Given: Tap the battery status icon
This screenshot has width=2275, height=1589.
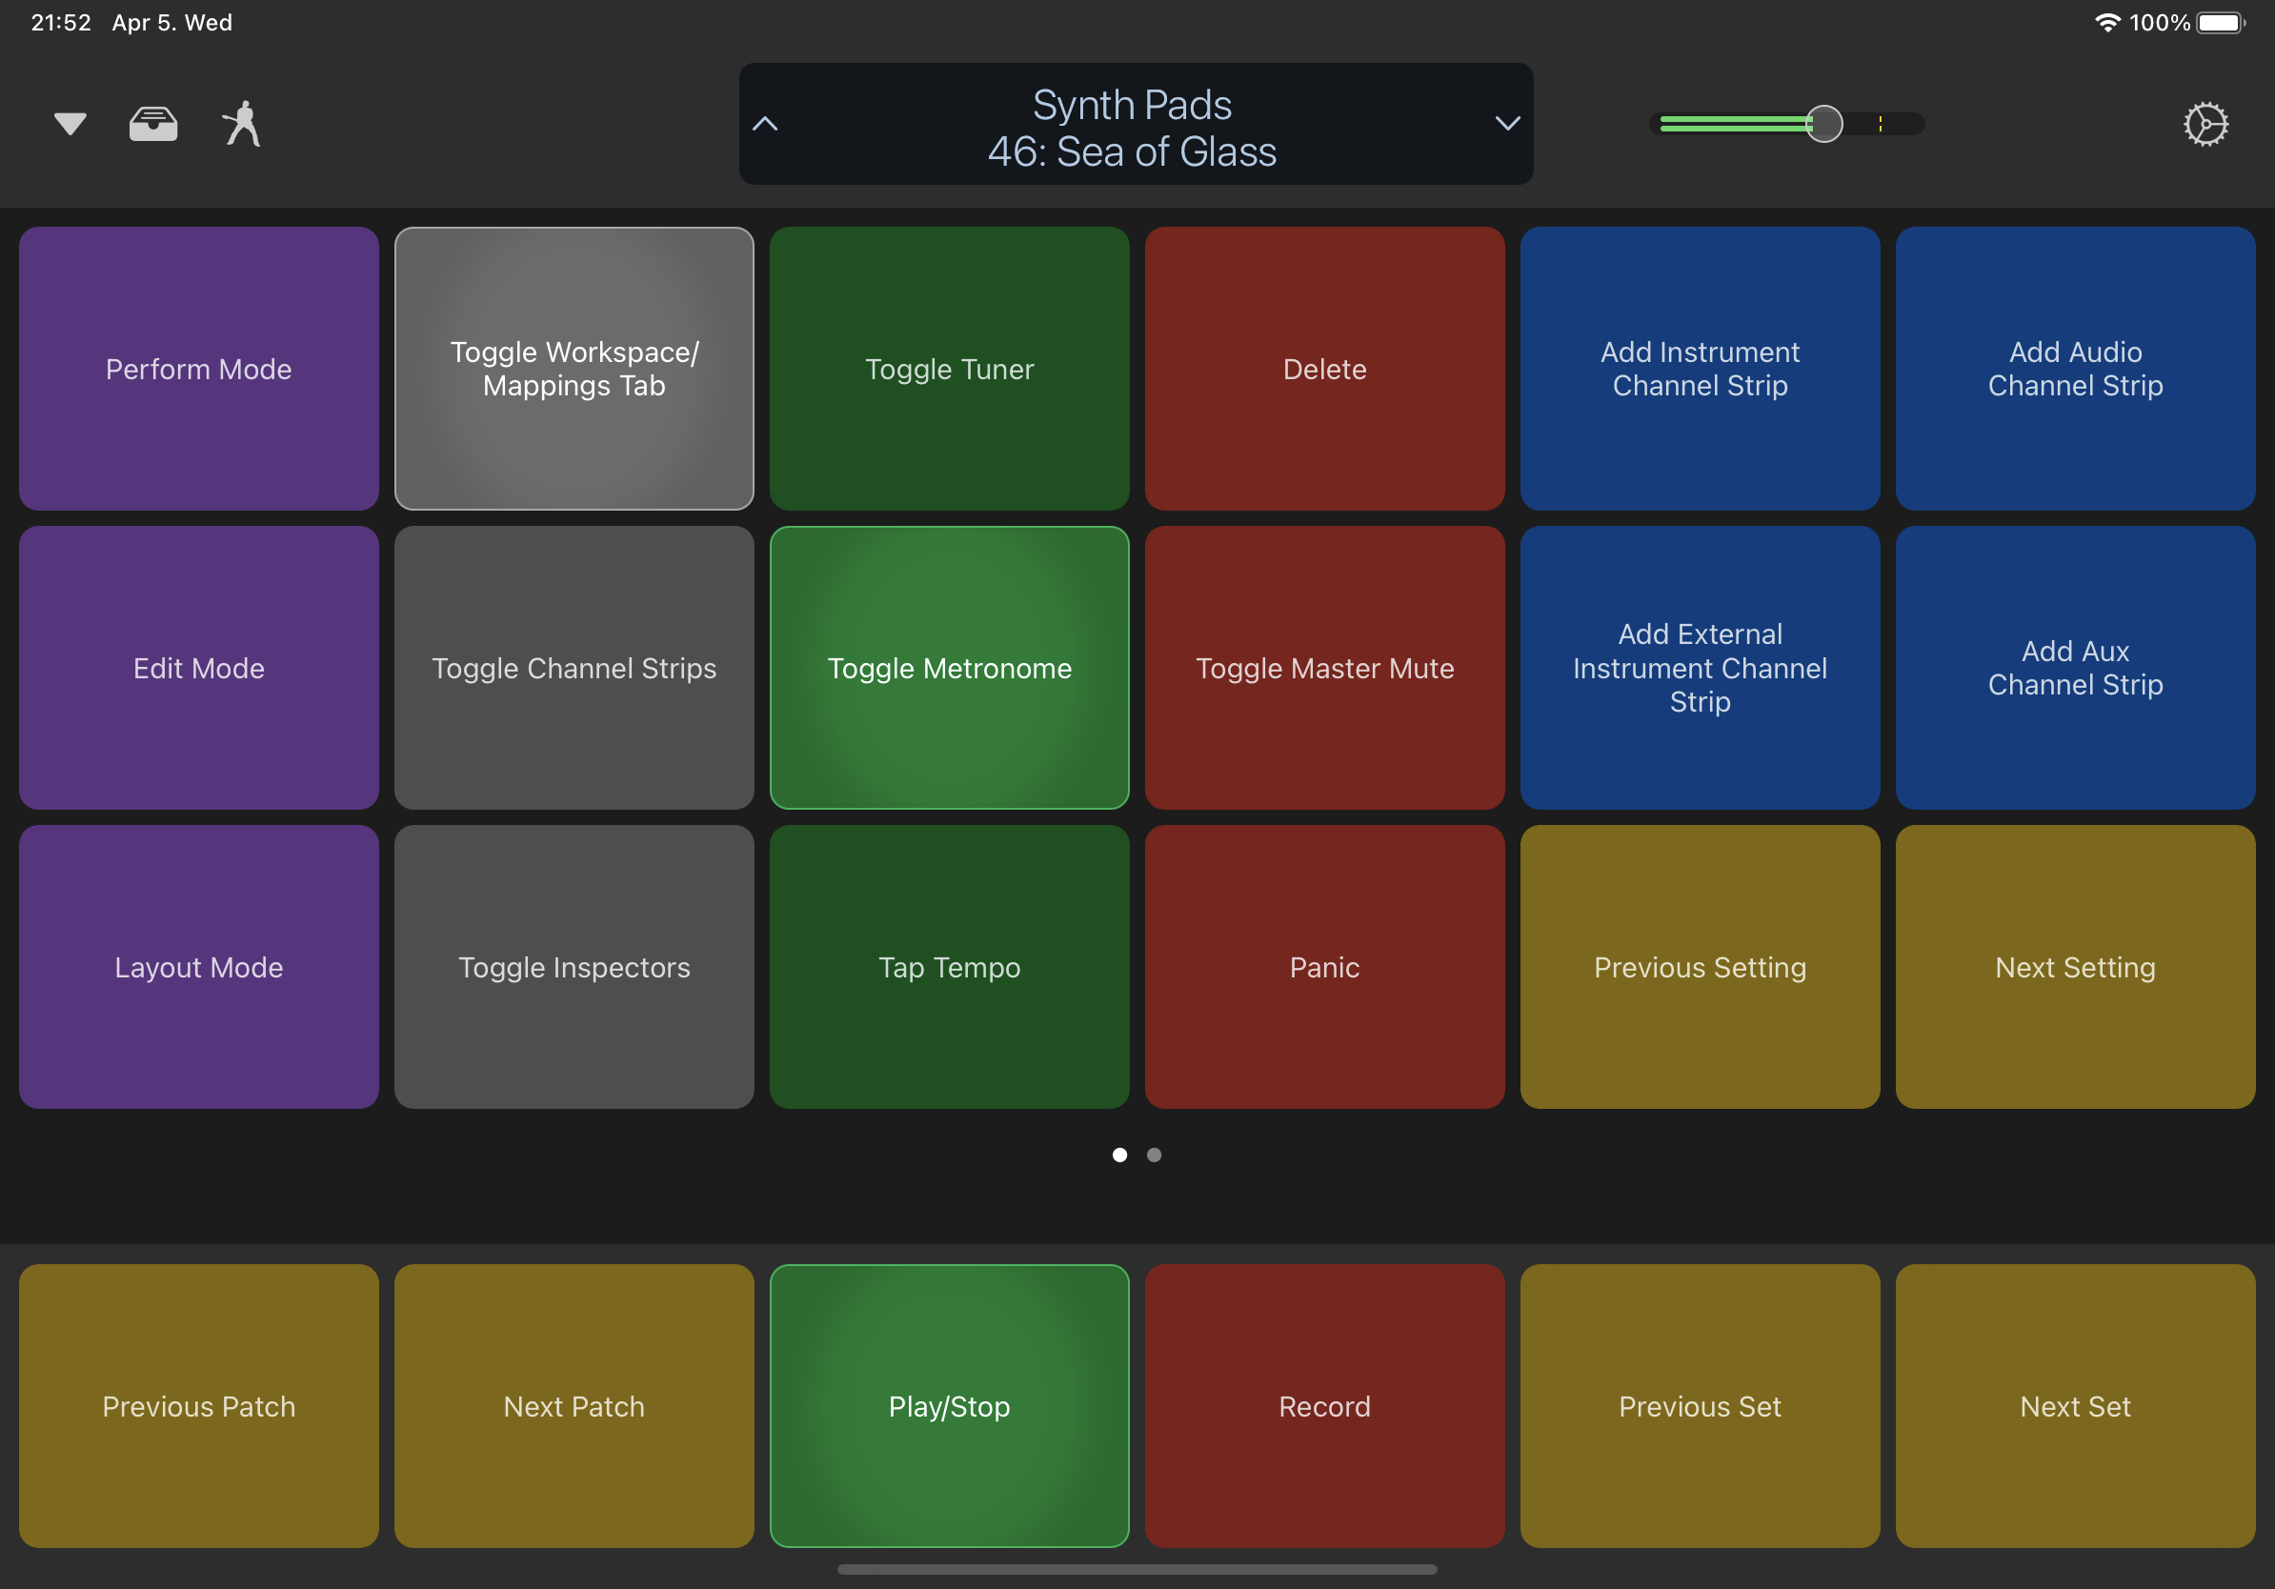Looking at the screenshot, I should [2220, 22].
